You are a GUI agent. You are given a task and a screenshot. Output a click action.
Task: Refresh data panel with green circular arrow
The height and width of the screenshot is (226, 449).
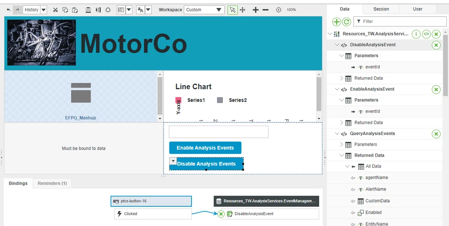coord(346,22)
